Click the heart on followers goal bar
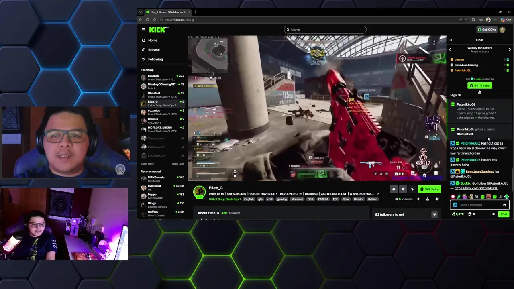 point(434,214)
